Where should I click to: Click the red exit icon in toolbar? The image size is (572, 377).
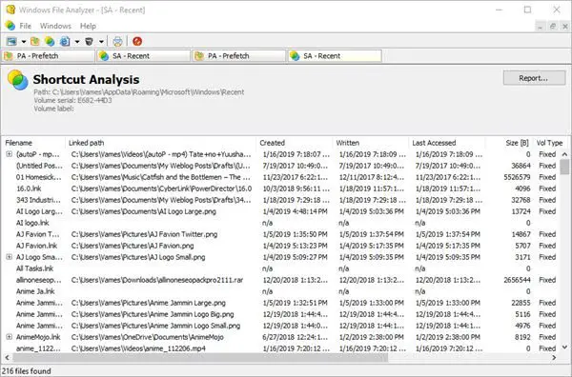pyautogui.click(x=137, y=41)
